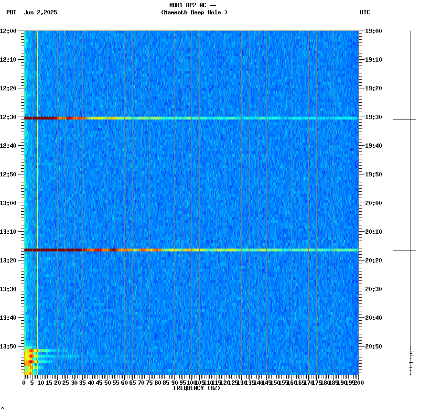
Task: Select the 100 Hz frequency tick label
Action: click(x=191, y=382)
